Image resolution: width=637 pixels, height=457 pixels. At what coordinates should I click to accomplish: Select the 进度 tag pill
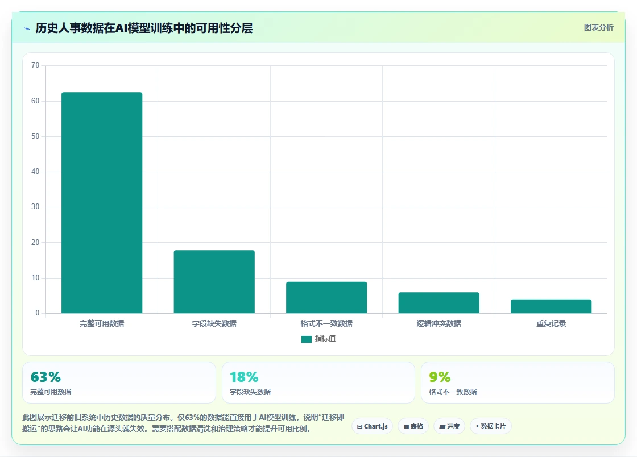[x=449, y=426]
